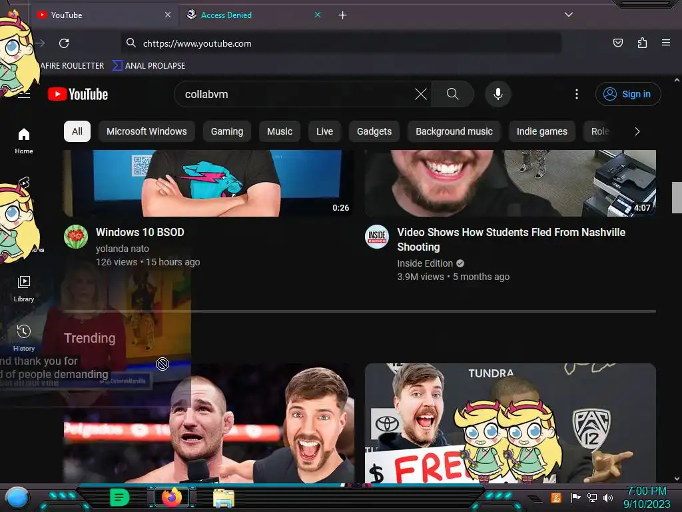Open Video Shows How Students Fled title

pyautogui.click(x=511, y=239)
